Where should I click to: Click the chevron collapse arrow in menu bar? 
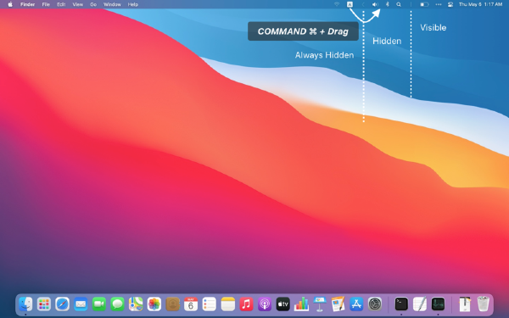coord(363,4)
